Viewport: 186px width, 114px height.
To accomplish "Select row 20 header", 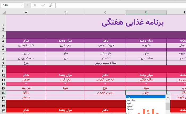I will (3, 110).
